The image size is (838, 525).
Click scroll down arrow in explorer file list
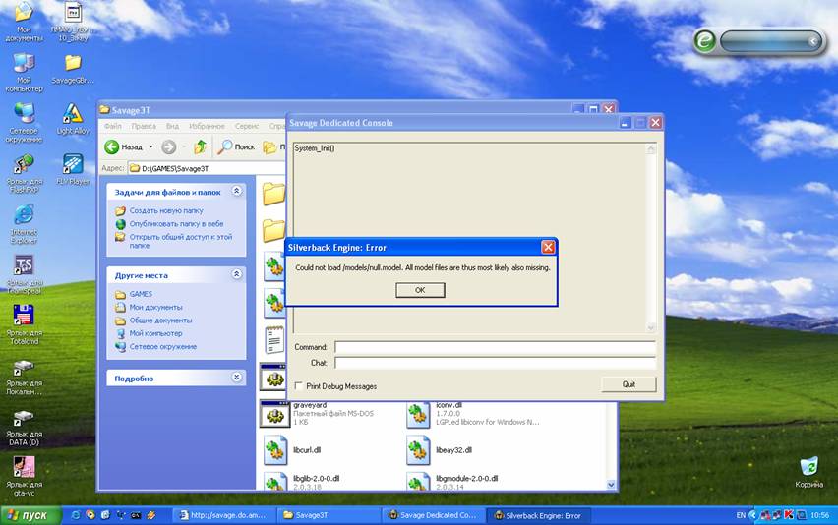pos(611,485)
